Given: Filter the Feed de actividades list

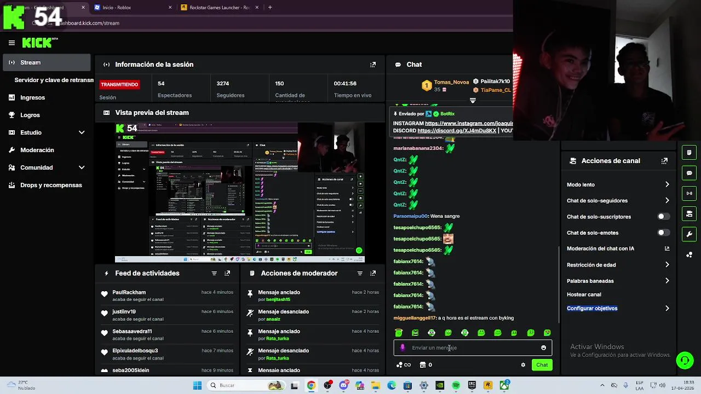Looking at the screenshot, I should tap(214, 273).
